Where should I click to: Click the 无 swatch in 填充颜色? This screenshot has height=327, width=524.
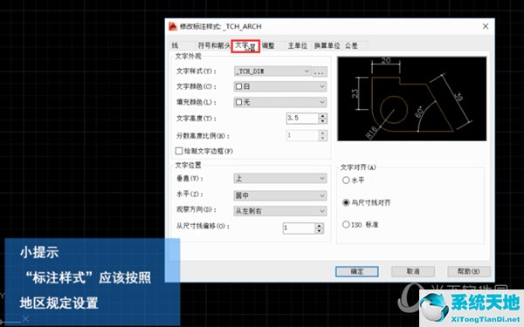(x=238, y=102)
